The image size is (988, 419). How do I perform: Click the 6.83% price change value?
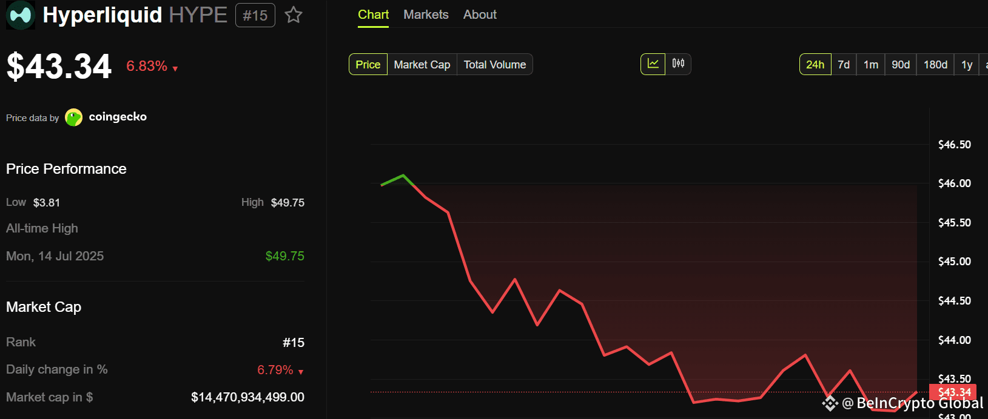pyautogui.click(x=147, y=66)
